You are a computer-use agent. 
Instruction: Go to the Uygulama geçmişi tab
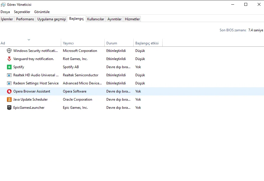(52, 19)
